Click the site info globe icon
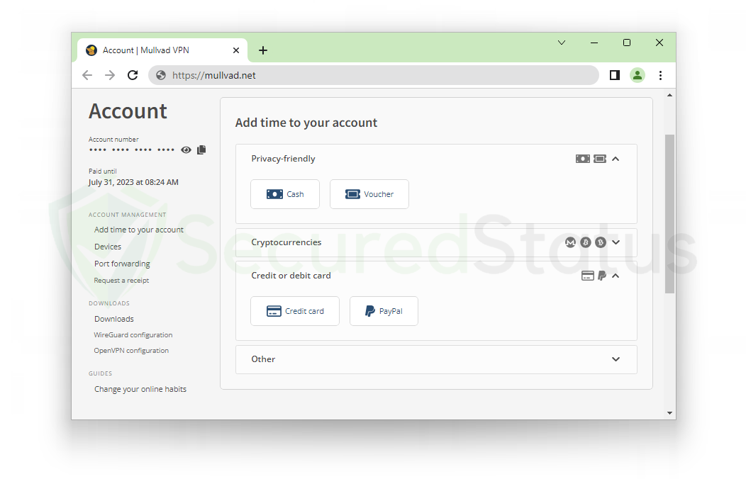 coord(161,75)
